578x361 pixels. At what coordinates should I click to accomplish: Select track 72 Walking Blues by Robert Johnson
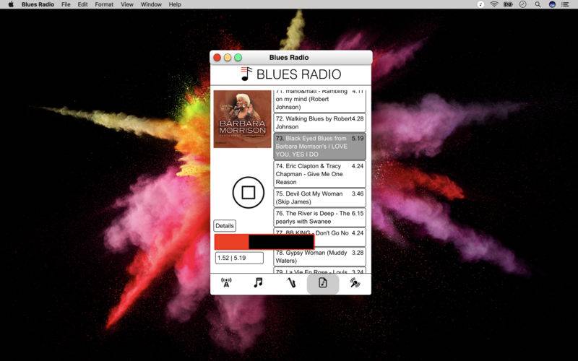(x=319, y=123)
